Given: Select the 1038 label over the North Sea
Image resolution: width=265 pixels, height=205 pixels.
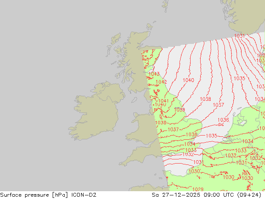Looking at the screenshot, I should click(205, 99).
